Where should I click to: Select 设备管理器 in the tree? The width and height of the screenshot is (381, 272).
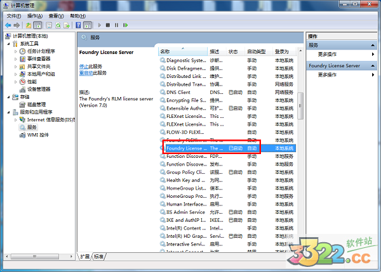pyautogui.click(x=39, y=89)
